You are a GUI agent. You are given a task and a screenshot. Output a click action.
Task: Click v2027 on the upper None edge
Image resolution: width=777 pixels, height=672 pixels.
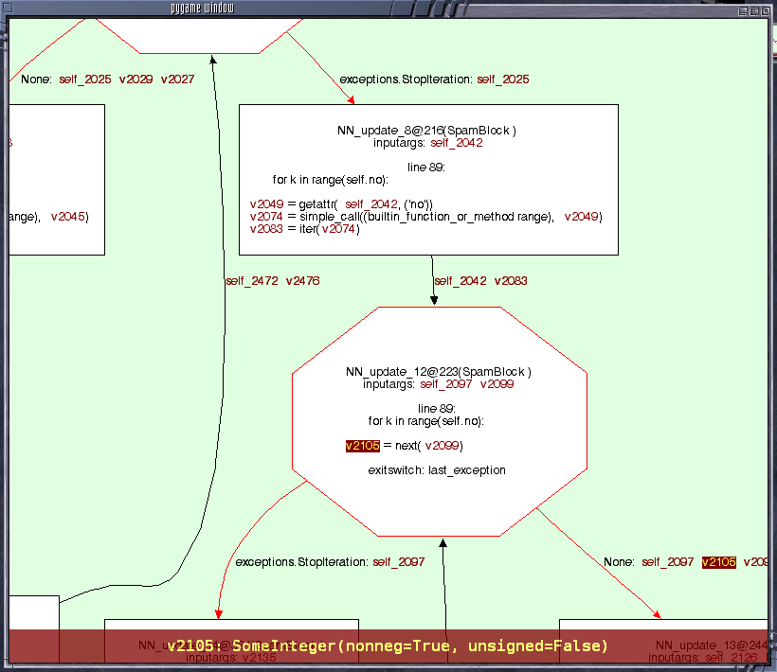coord(177,80)
